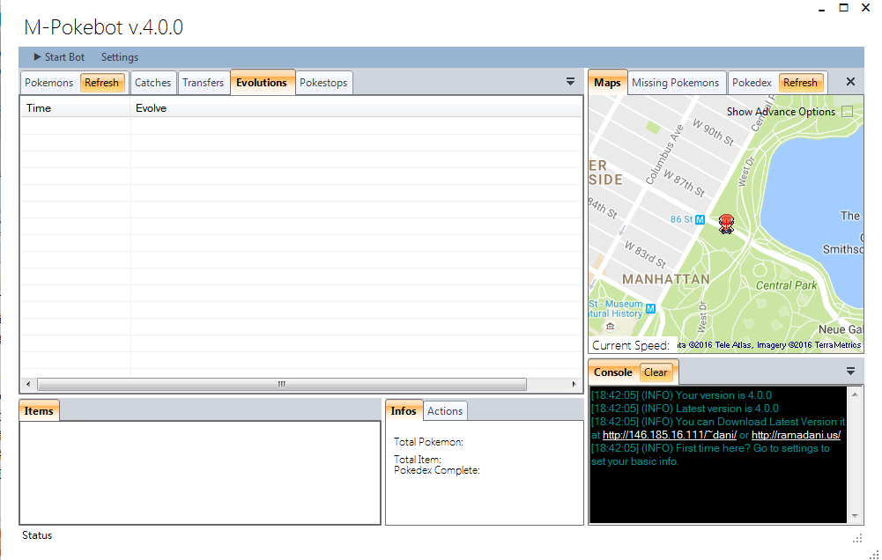Open the Console panel dropdown arrow
The image size is (882, 560).
(x=851, y=372)
